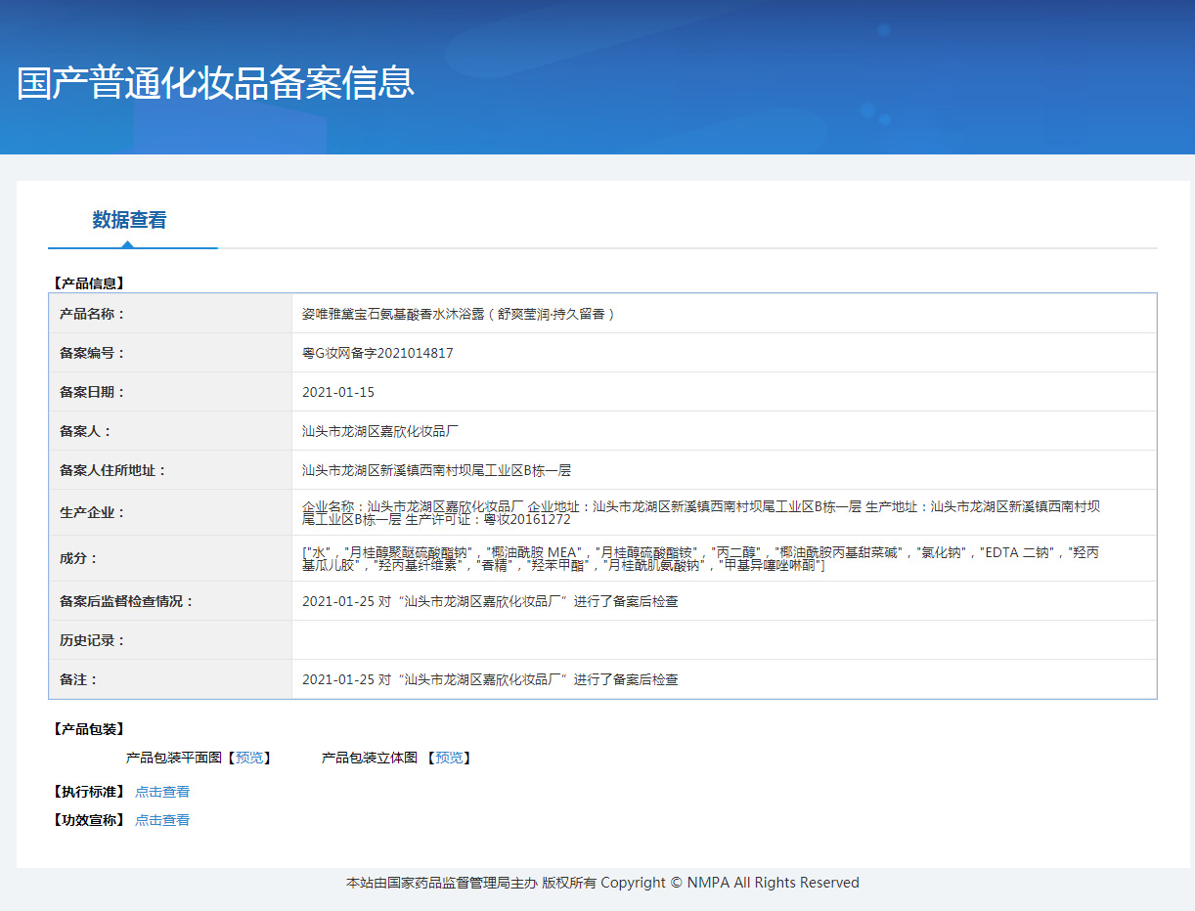1195x911 pixels.
Task: Click 点击查看 next to 功效宣称
Action: 162,820
